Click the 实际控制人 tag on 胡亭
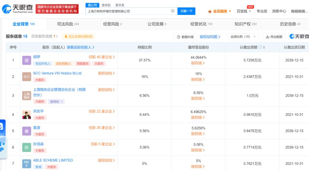309x171 pixels. point(63,64)
